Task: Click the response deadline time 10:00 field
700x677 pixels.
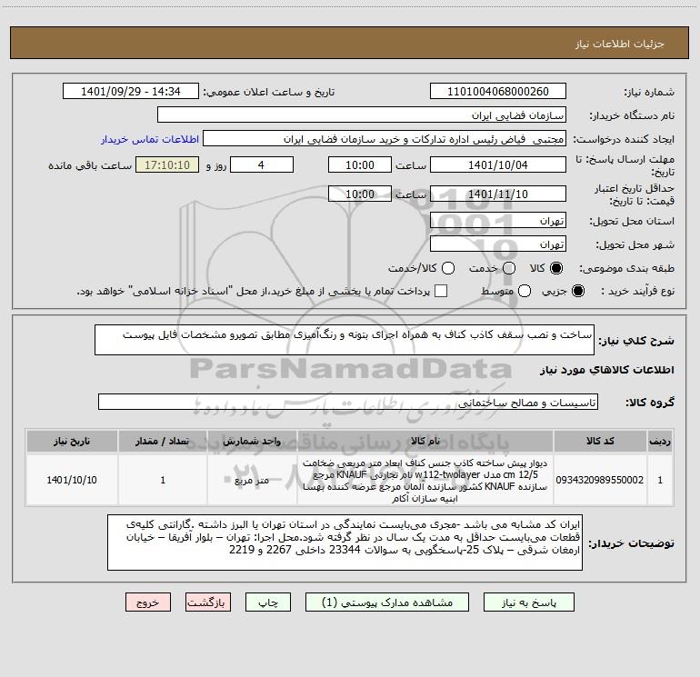Action: (x=360, y=164)
